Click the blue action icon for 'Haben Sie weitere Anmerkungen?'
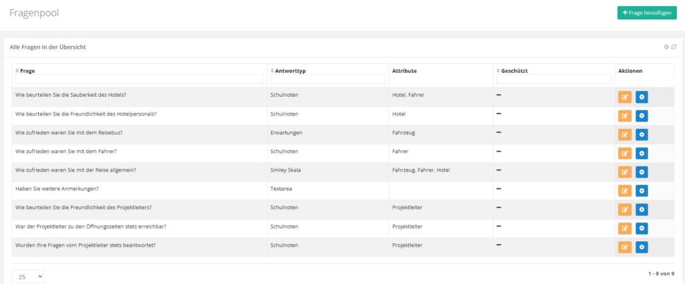The width and height of the screenshot is (685, 284). (x=642, y=190)
